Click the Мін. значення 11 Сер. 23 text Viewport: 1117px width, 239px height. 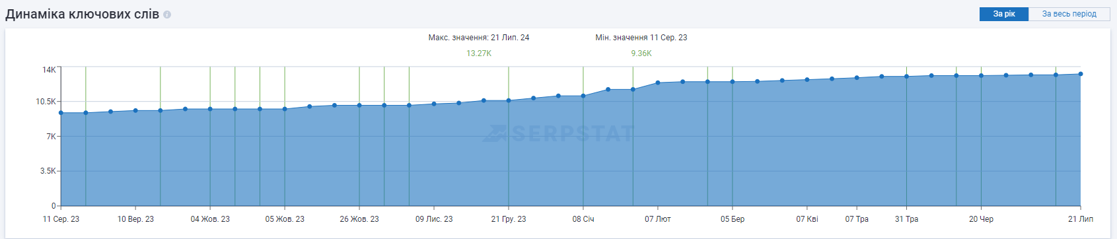pyautogui.click(x=641, y=38)
